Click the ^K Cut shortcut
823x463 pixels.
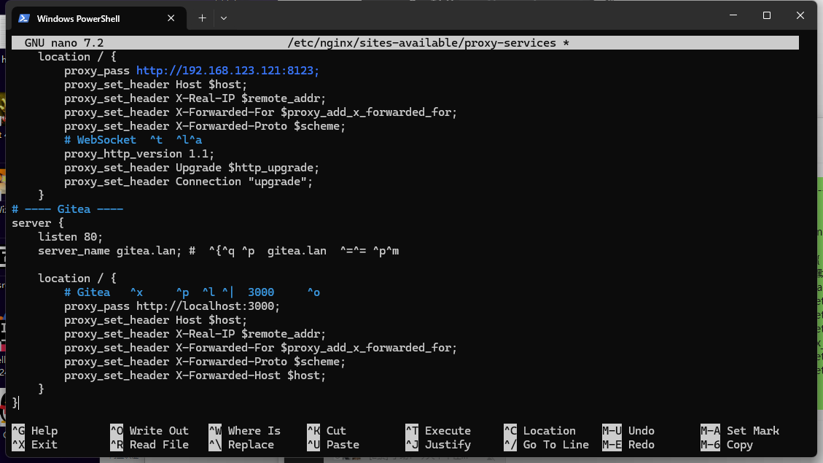click(x=327, y=431)
